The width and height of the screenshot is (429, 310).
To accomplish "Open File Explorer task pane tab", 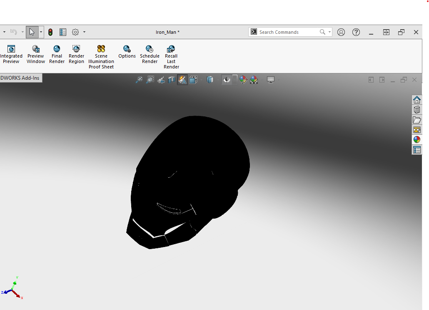I will 417,120.
